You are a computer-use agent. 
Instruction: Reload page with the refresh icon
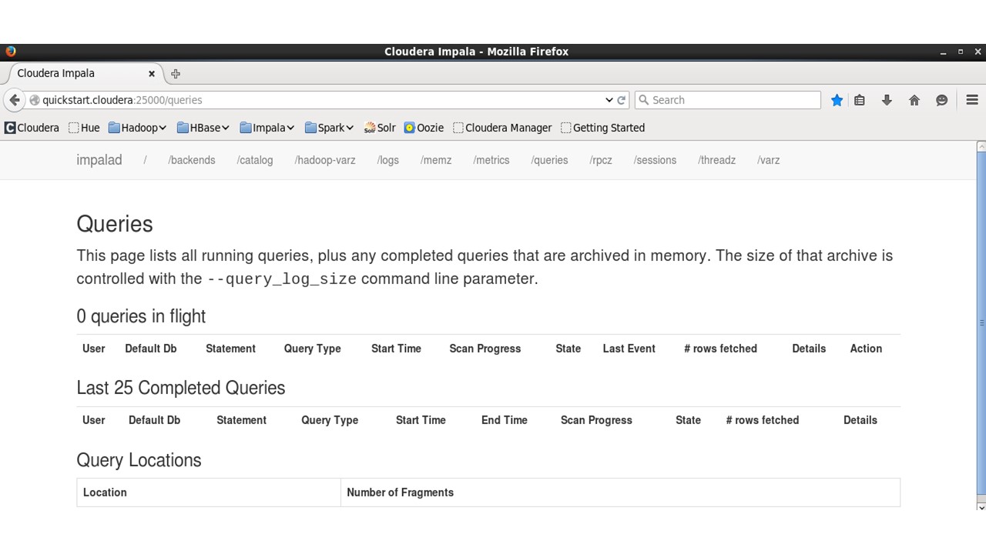click(622, 100)
